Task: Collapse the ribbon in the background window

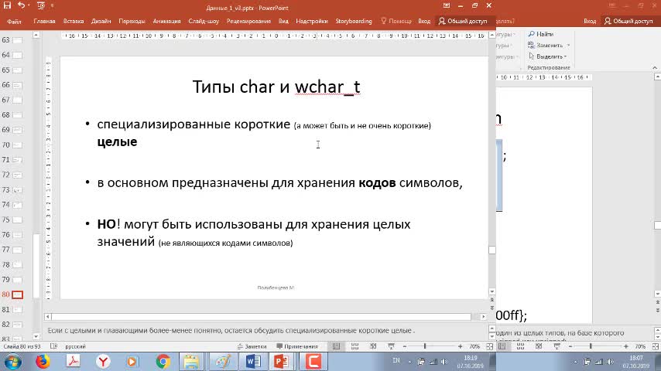Action: [x=655, y=67]
